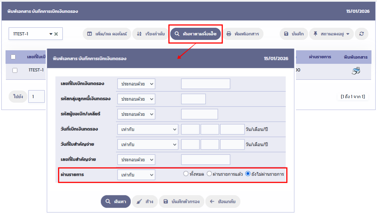
Task: Click the refresh icon button in the toolbar
Action: tap(362, 34)
